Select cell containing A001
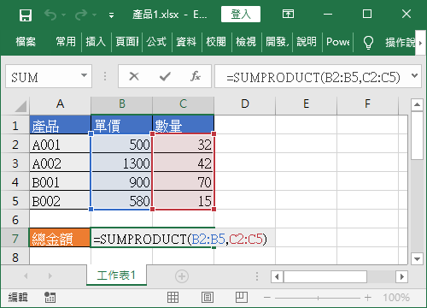 [x=60, y=144]
